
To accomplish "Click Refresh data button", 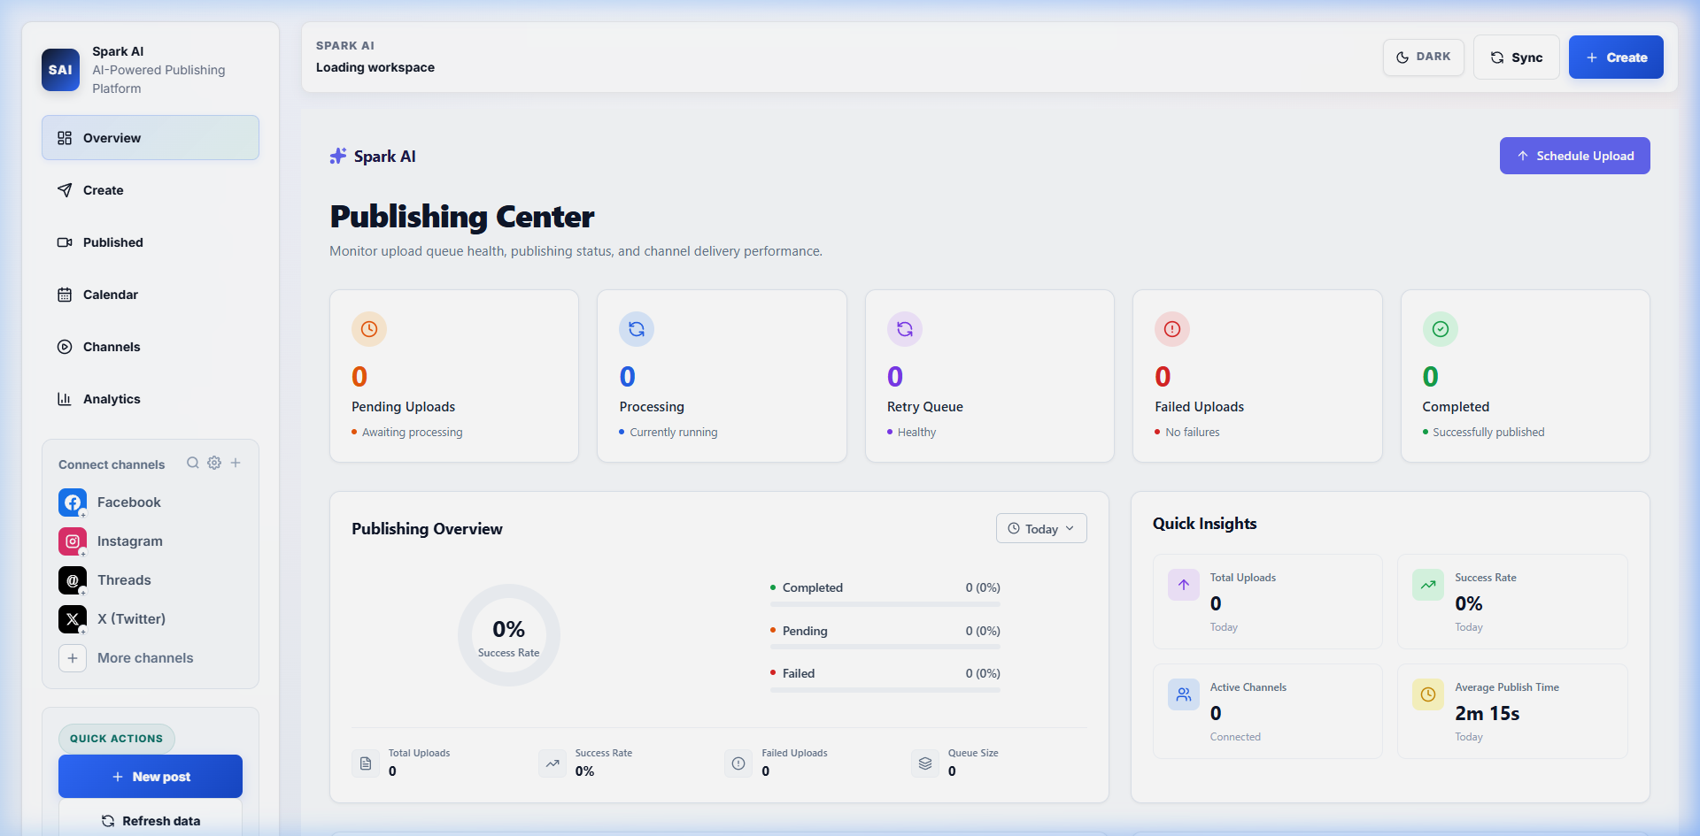I will point(151,820).
